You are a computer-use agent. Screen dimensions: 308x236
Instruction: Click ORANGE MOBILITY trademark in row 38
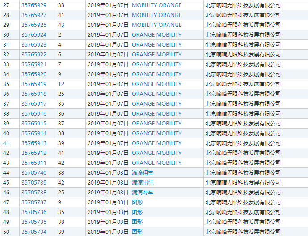tap(156, 114)
